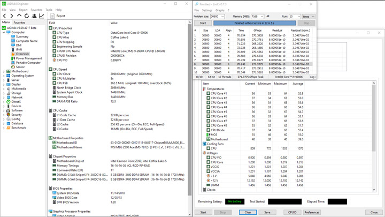Open the user icon in AIDA64 toolbar

(x=34, y=16)
